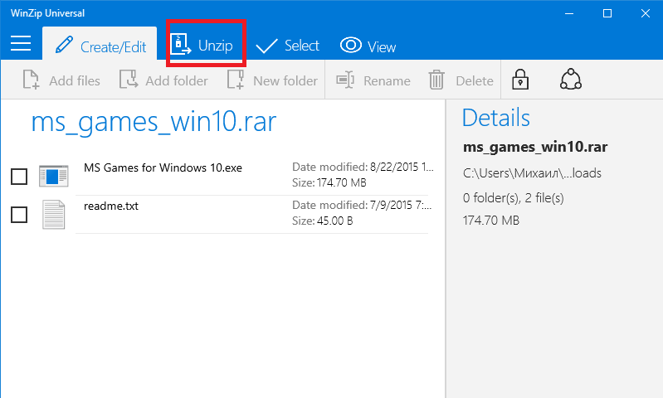This screenshot has width=663, height=398.
Task: Click the 'Size: 174.70 MB' text of the exe
Action: coord(329,182)
